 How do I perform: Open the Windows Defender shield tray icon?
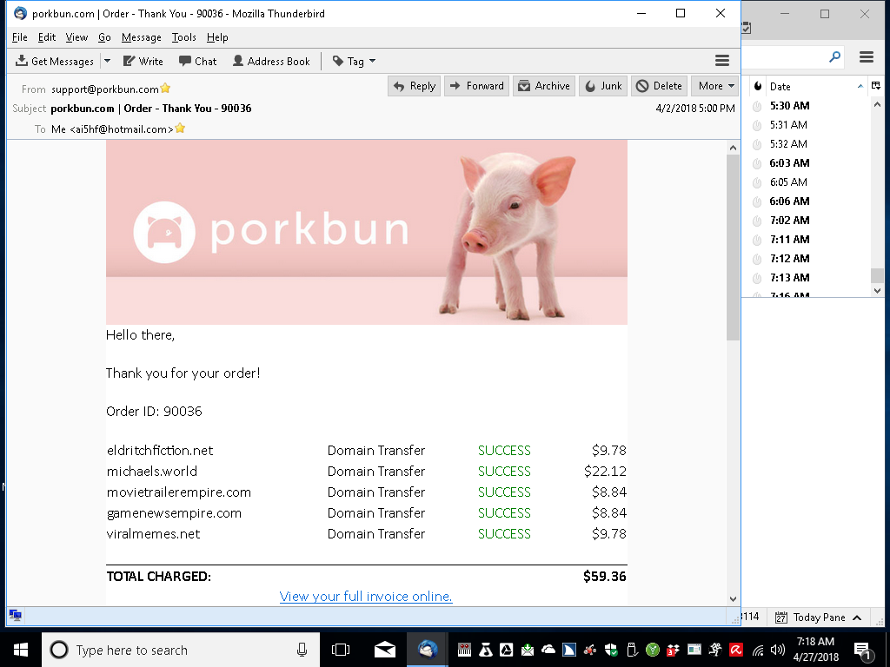(x=611, y=650)
